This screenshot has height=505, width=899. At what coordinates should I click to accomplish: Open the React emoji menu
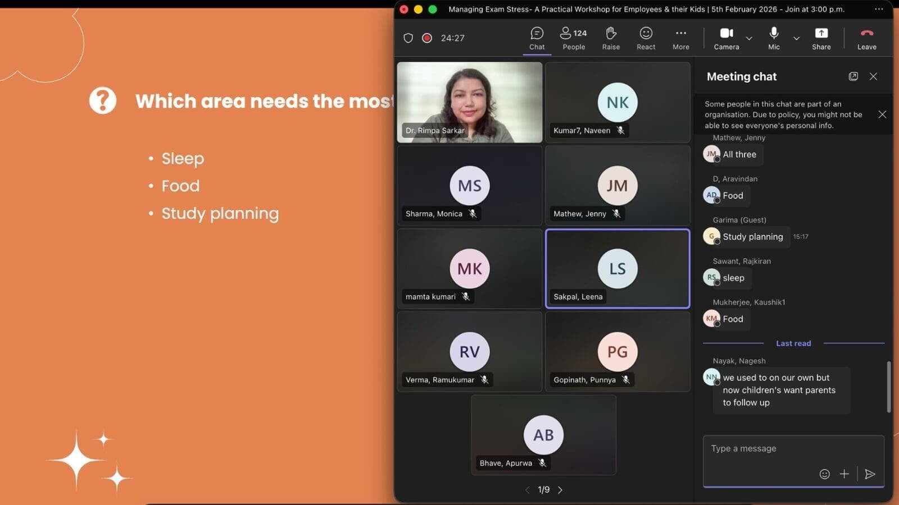point(646,39)
